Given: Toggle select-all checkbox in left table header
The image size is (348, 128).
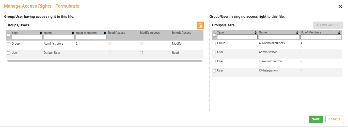Looking at the screenshot, I should [9, 35].
